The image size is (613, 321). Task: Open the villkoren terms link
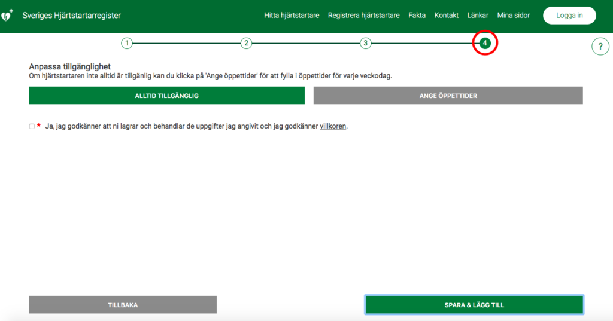333,126
